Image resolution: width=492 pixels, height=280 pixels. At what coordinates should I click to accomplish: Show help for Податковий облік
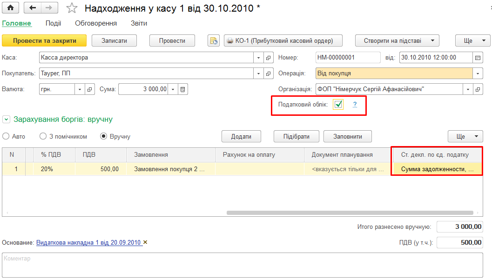coord(355,104)
